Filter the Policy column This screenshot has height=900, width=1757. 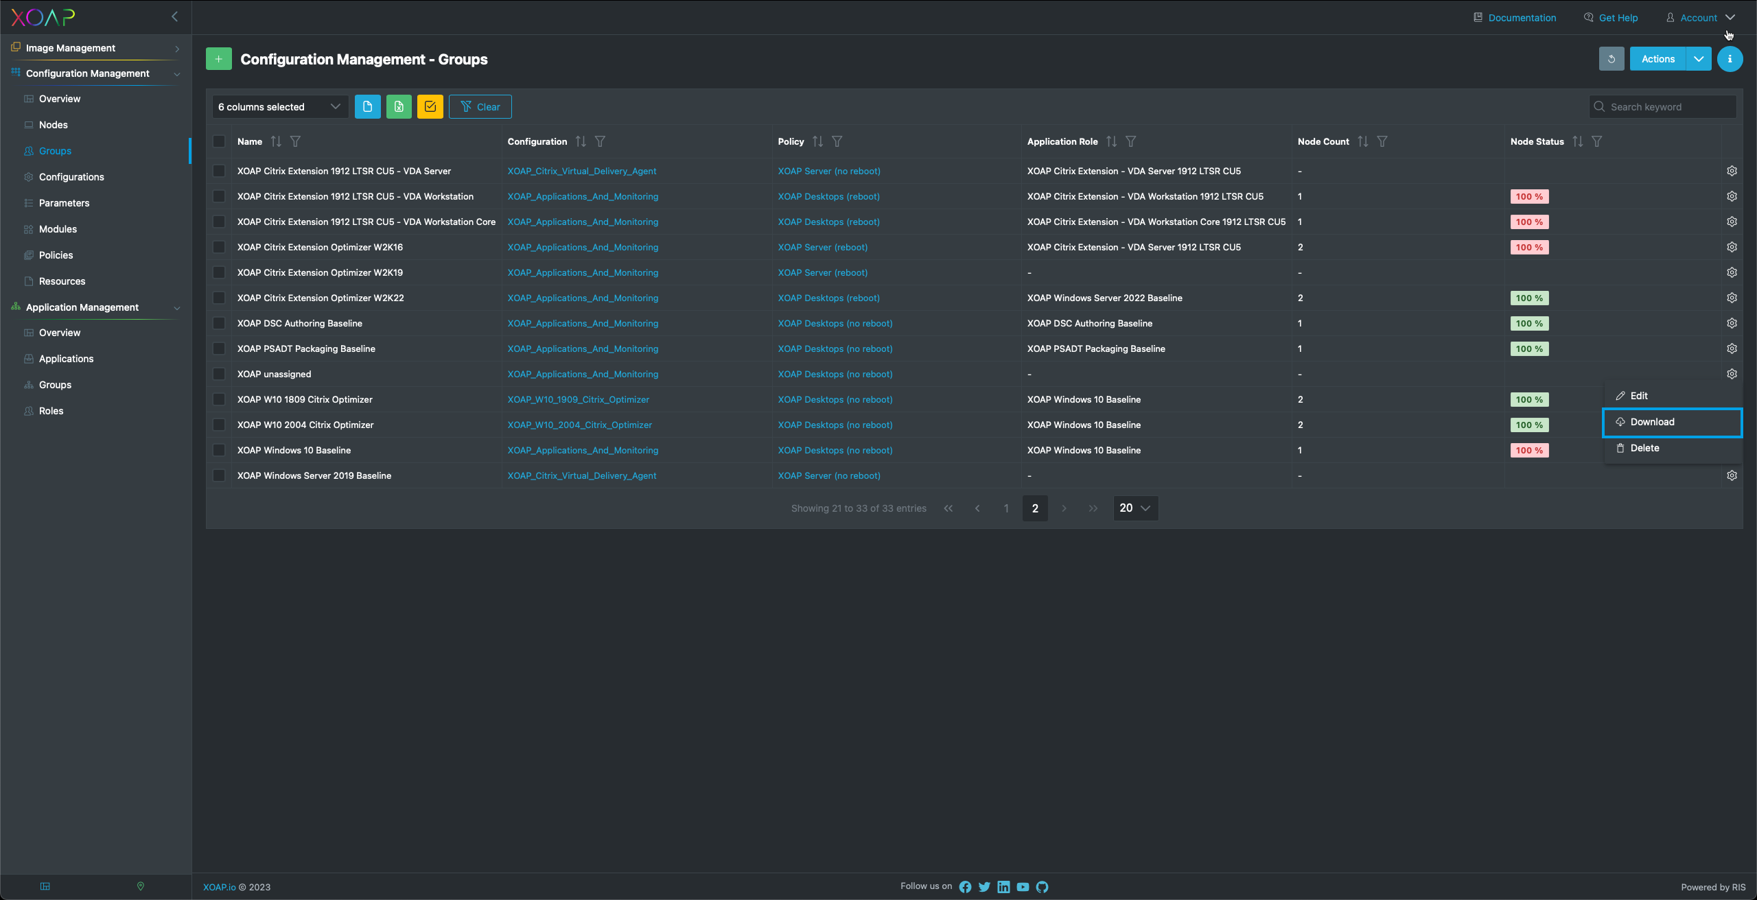837,141
